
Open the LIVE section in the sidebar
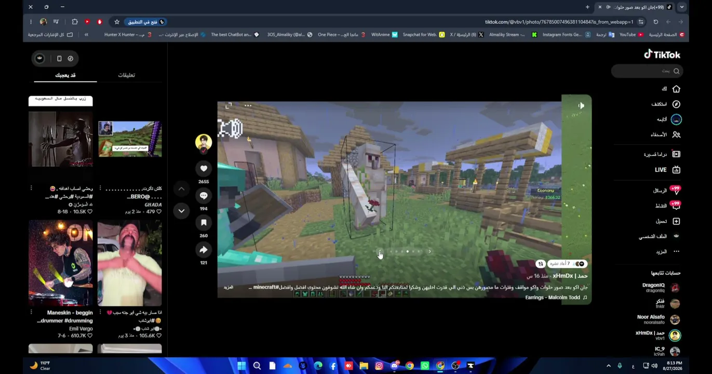click(667, 170)
